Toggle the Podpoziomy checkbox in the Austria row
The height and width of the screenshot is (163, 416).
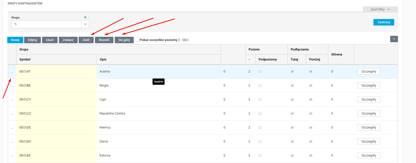tap(260, 71)
